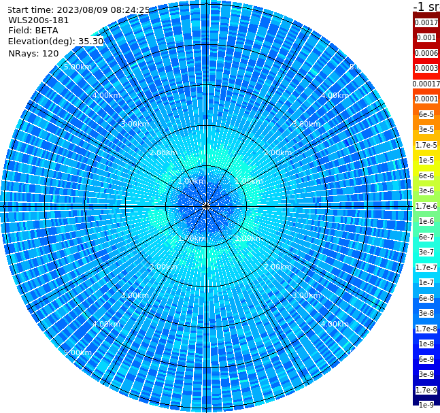
Task: Click the 1.7e-9 colorbar tick label
Action: click(x=426, y=390)
